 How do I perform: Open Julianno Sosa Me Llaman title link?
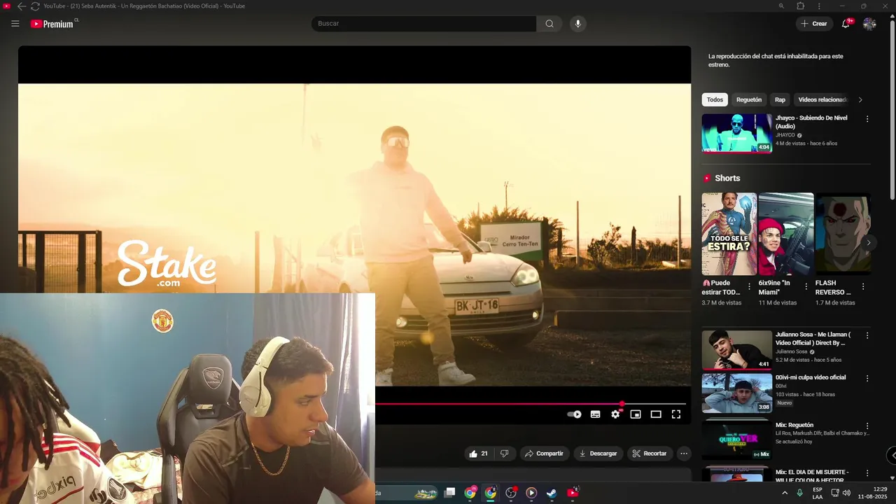point(813,339)
